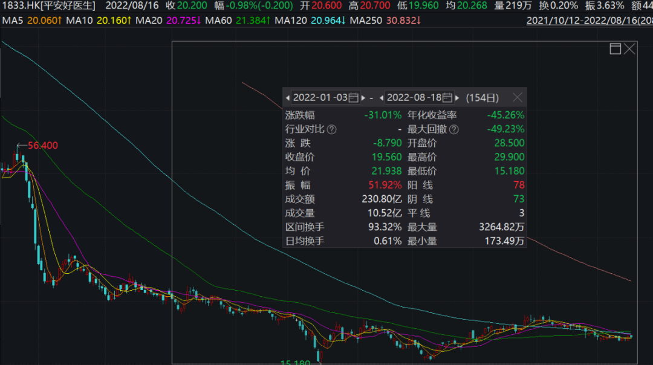Image resolution: width=653 pixels, height=365 pixels.
Task: Click MA120 20.964 indicator label
Action: 310,21
